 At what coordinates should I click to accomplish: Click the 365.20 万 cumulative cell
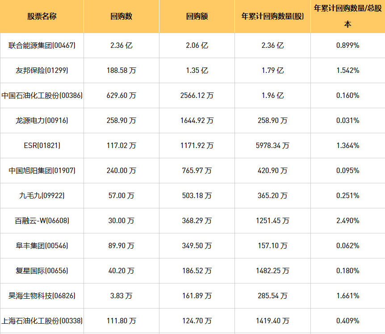click(272, 196)
